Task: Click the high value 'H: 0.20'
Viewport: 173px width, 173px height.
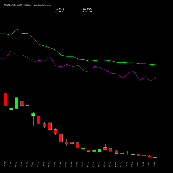Action: tap(88, 9)
